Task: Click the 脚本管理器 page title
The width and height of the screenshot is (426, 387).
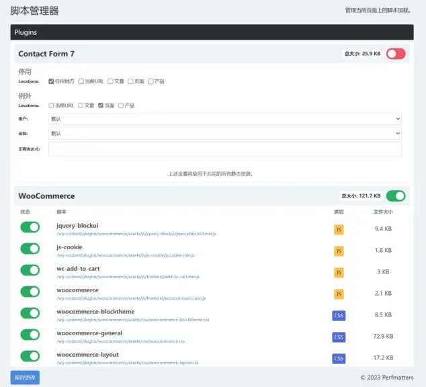Action: tap(34, 11)
